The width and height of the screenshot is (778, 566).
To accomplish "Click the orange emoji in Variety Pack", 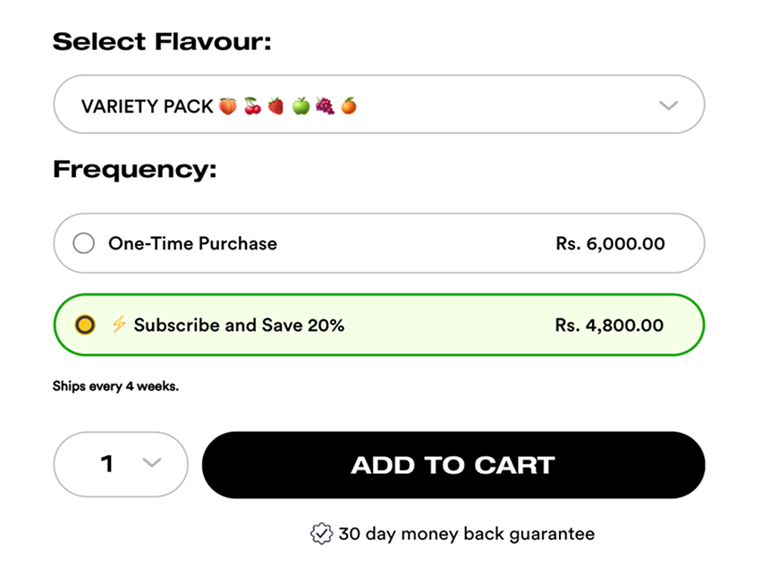I will coord(349,106).
